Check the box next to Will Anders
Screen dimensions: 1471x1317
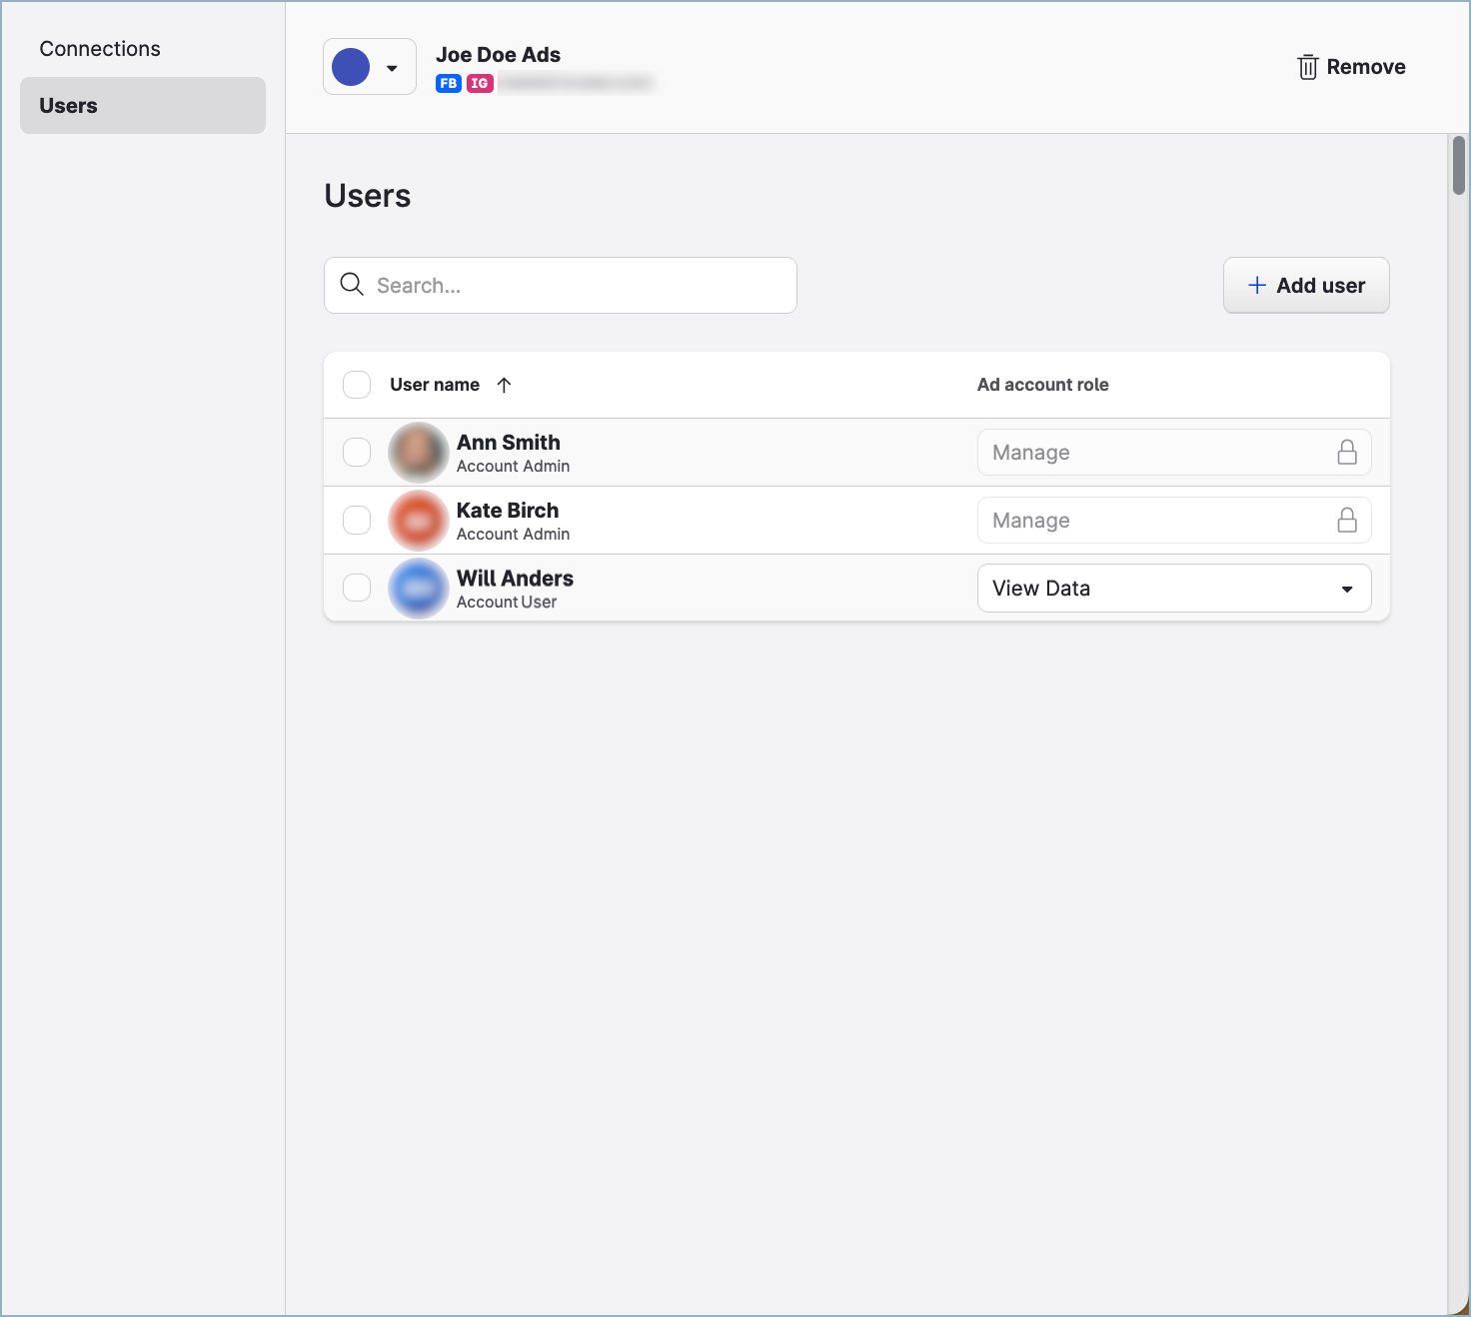pyautogui.click(x=357, y=588)
